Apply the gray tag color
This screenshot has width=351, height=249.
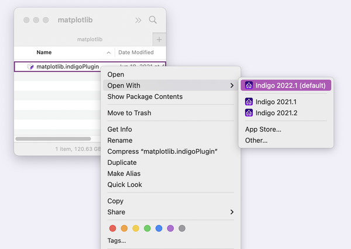(x=182, y=229)
